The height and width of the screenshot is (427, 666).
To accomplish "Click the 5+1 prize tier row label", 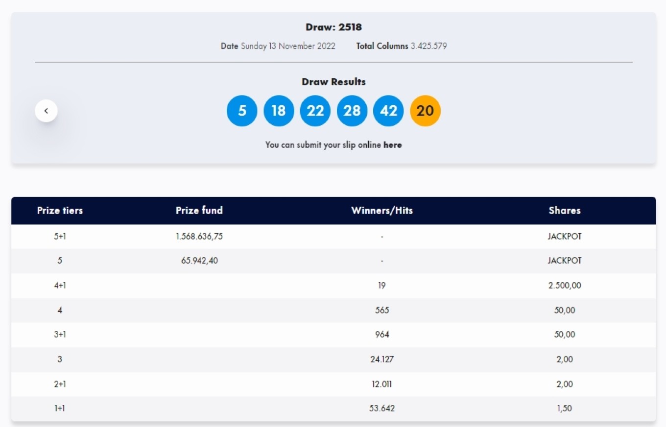I will (x=60, y=237).
